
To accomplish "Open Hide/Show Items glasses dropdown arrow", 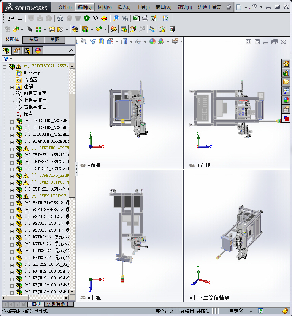I will 145,42.
